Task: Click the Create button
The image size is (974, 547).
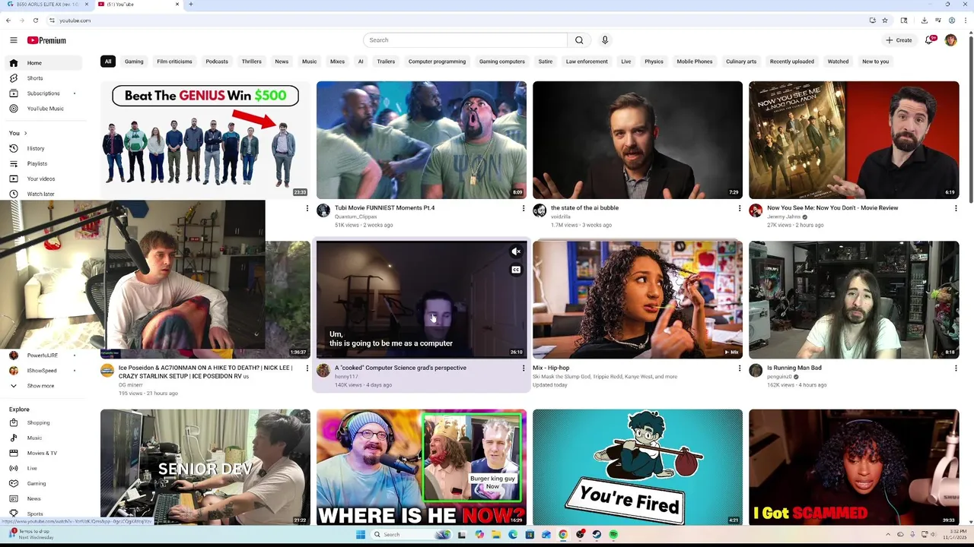Action: click(899, 40)
